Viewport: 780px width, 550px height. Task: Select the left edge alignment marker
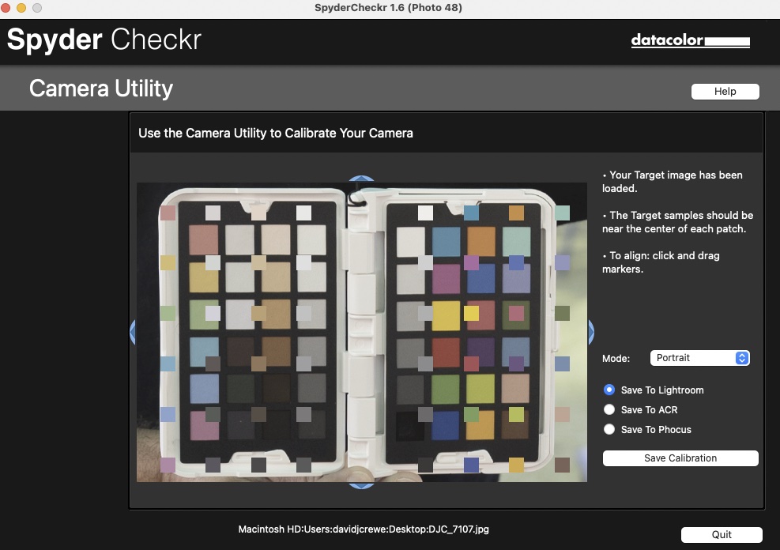pos(134,333)
